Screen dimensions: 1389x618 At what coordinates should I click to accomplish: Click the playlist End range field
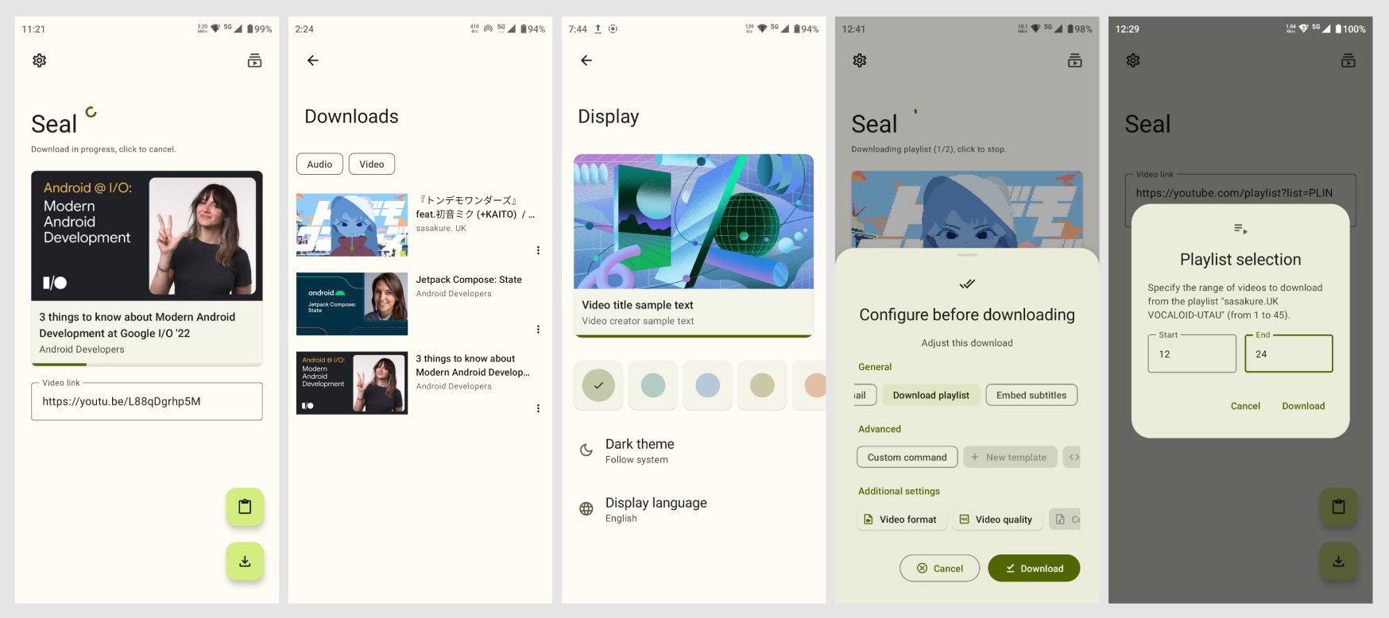[1289, 353]
